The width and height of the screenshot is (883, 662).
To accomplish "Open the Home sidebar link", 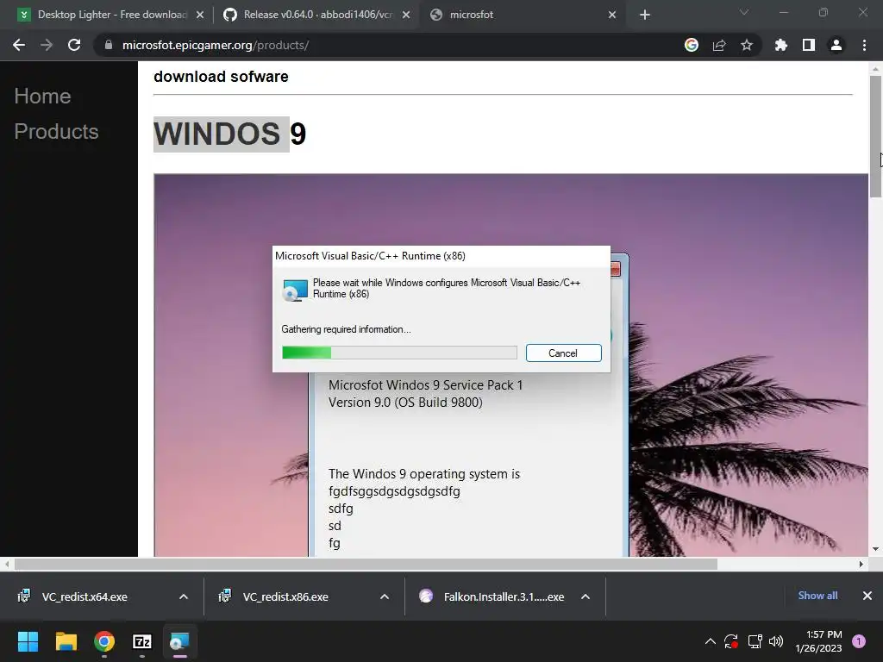I will pos(43,97).
